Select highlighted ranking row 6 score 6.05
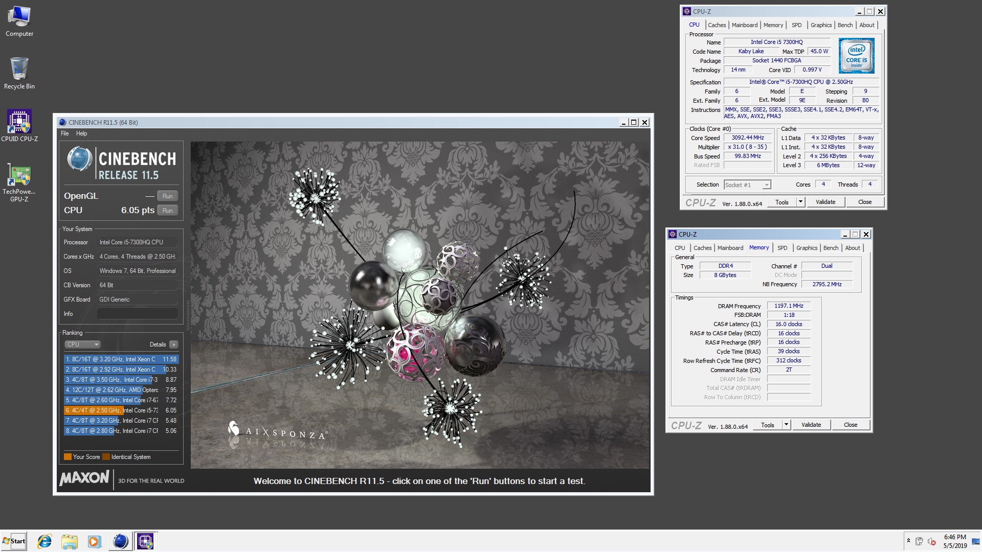 121,410
